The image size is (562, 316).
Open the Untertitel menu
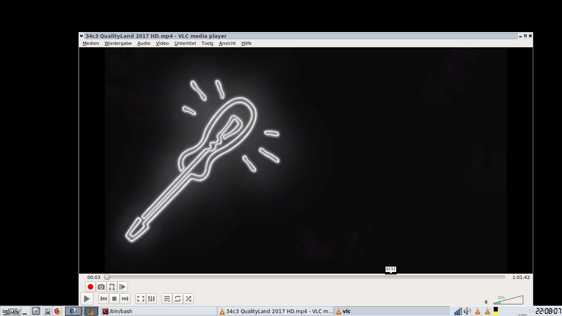coord(185,43)
